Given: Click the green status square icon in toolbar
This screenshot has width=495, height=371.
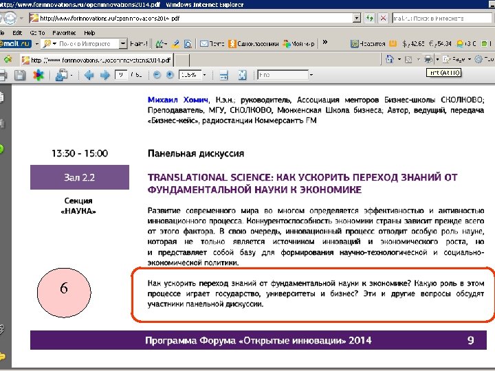Looking at the screenshot, I should click(484, 44).
